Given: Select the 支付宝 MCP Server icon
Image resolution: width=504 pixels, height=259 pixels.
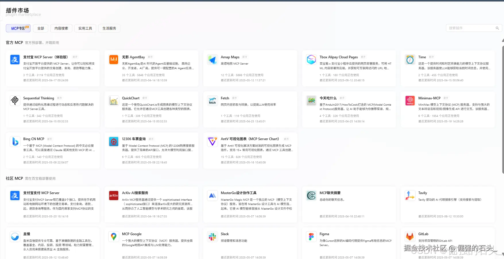Looking at the screenshot, I should click(x=15, y=59).
